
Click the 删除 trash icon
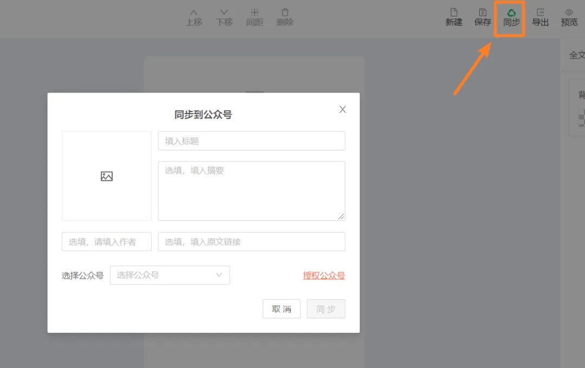pos(285,18)
